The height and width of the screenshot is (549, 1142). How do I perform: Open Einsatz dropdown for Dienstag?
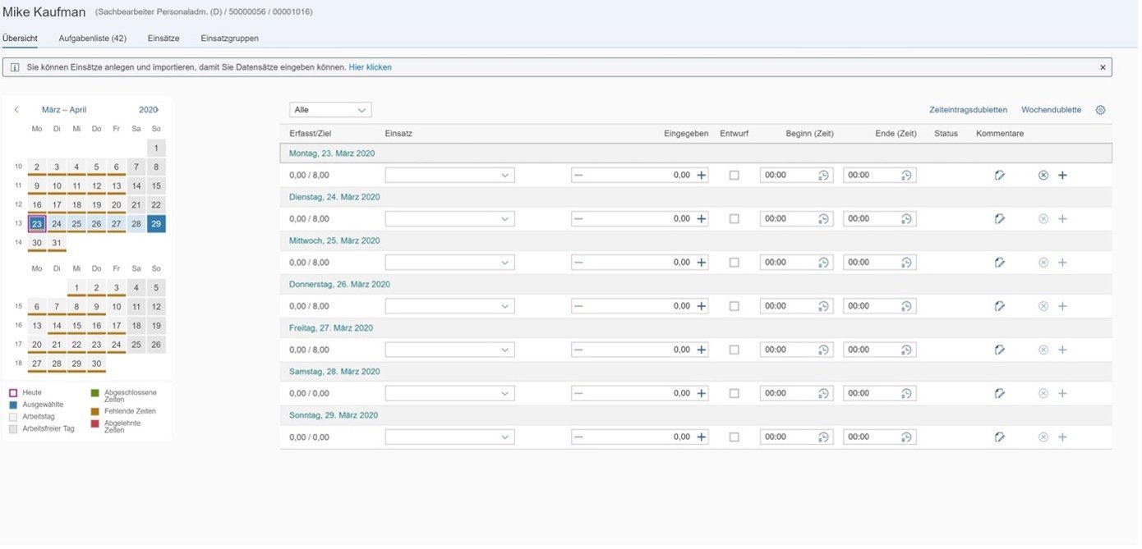[506, 218]
